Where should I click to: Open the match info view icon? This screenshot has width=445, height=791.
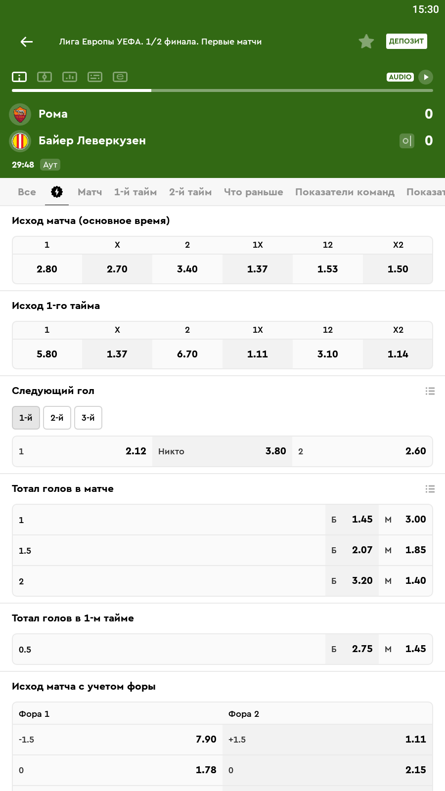19,77
